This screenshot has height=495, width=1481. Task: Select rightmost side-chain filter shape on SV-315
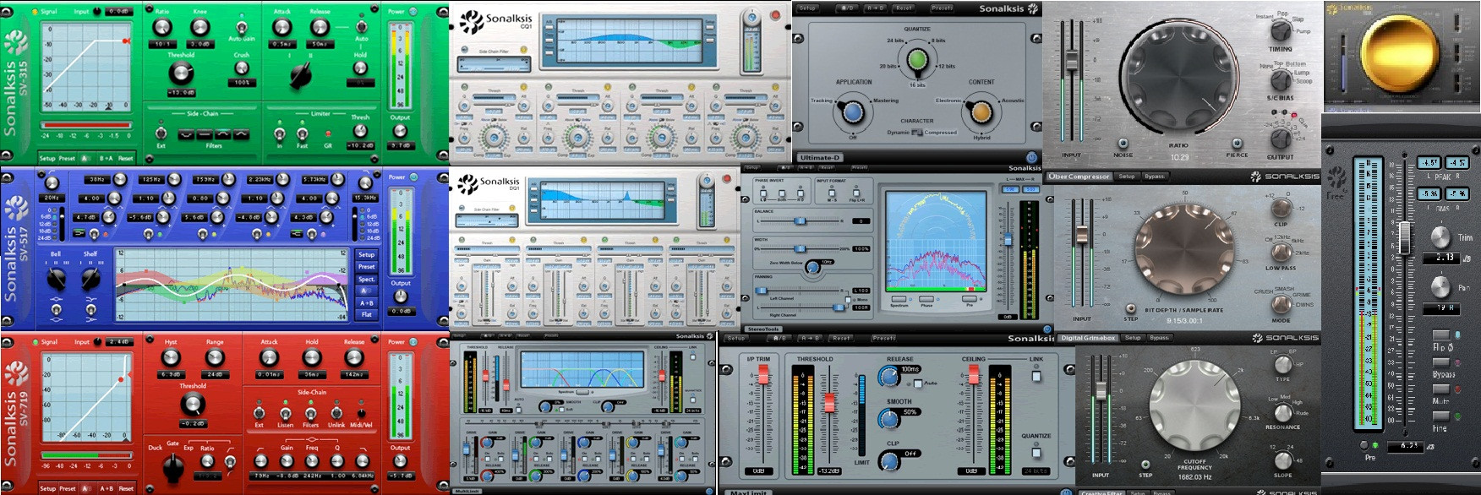(242, 134)
